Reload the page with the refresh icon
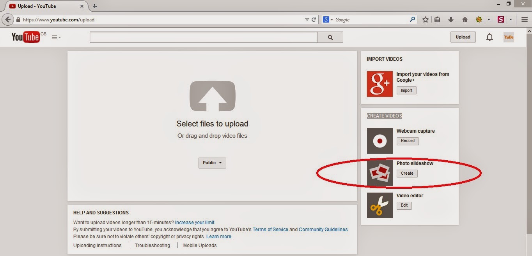Image resolution: width=532 pixels, height=256 pixels. click(x=314, y=19)
